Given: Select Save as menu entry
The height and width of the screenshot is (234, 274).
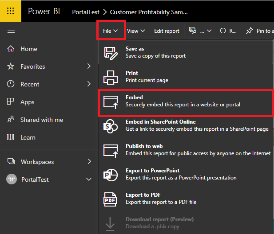Looking at the screenshot, I should click(186, 52).
